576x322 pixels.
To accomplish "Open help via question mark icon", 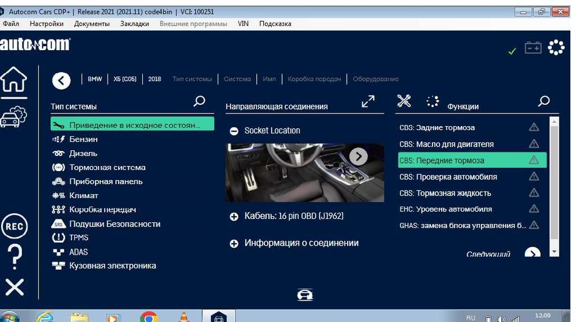I will click(x=15, y=257).
